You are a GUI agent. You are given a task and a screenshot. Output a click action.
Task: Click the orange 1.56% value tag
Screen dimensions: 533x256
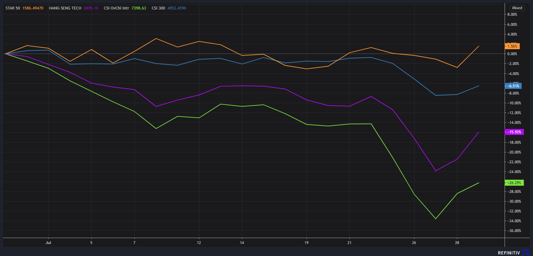[512, 46]
